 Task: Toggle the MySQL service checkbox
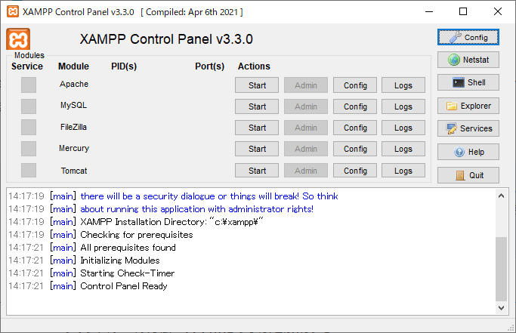29,106
